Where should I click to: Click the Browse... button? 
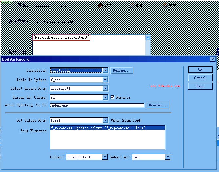(x=158, y=105)
